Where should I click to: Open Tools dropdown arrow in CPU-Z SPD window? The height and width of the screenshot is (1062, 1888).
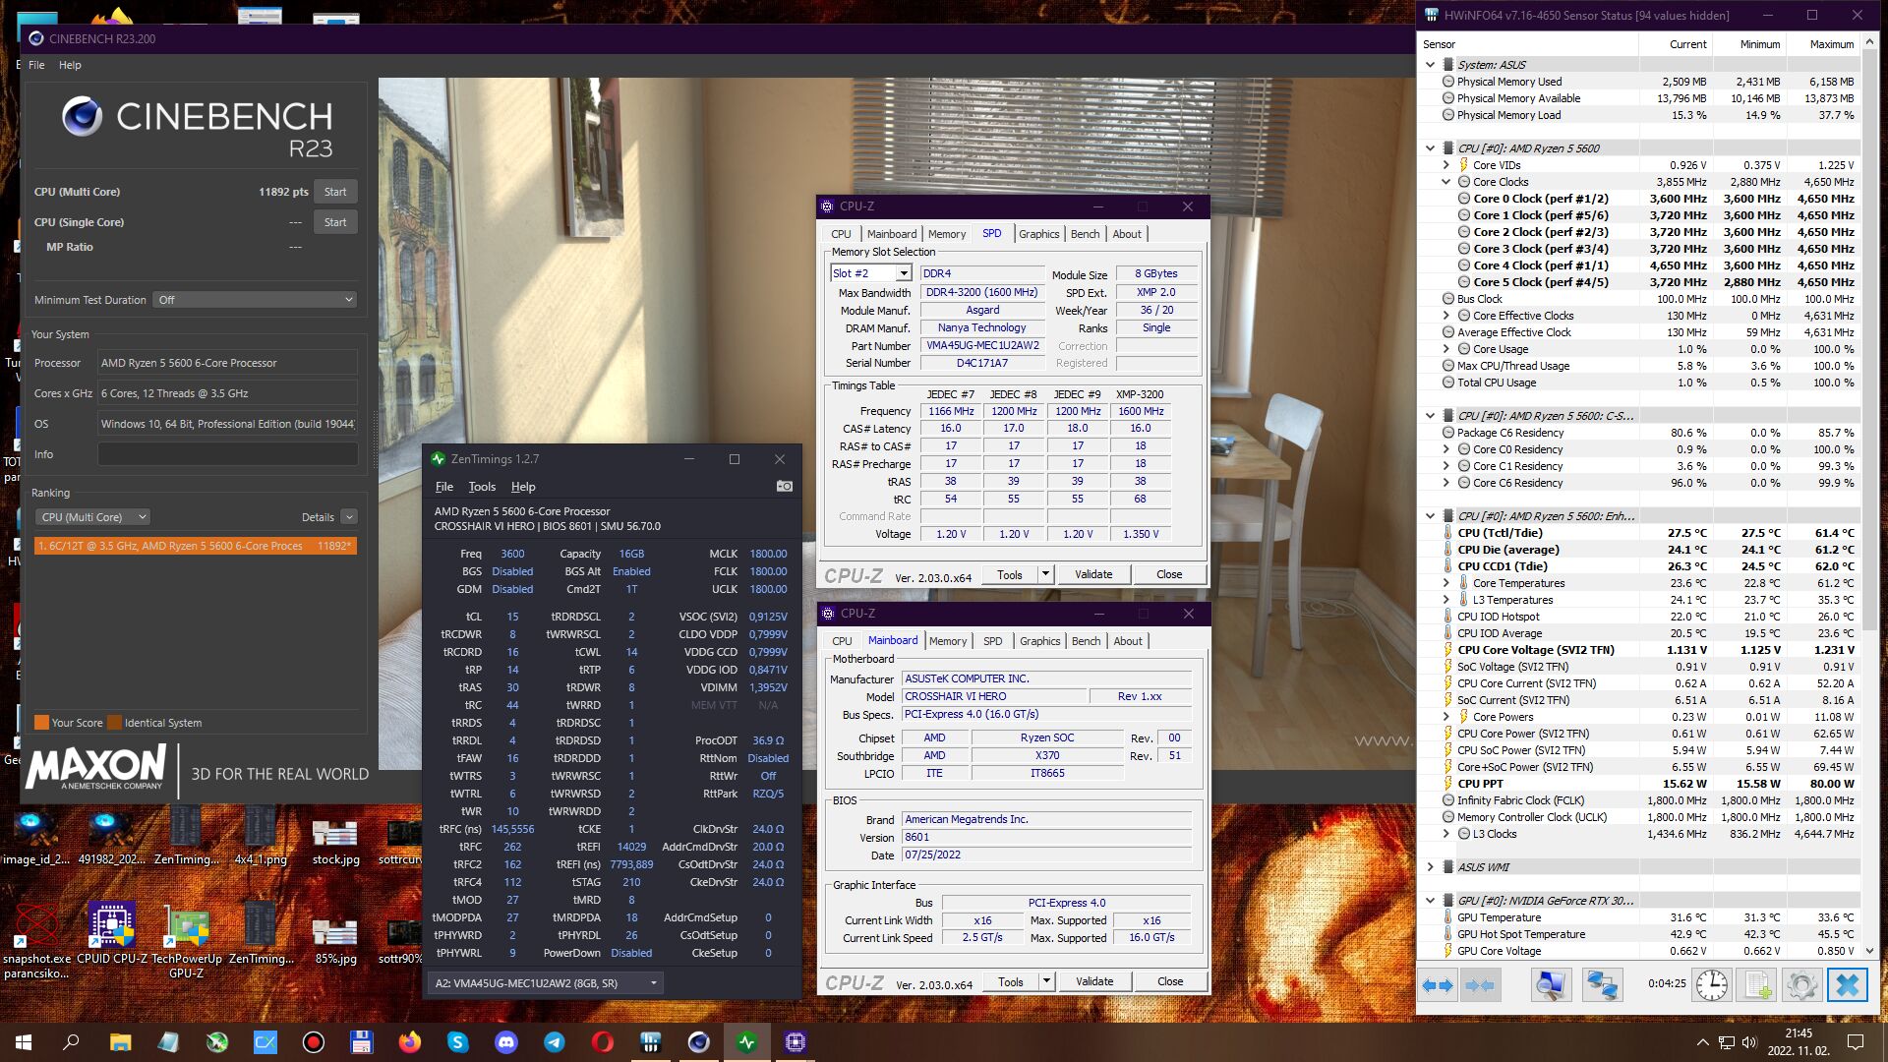pos(1045,574)
